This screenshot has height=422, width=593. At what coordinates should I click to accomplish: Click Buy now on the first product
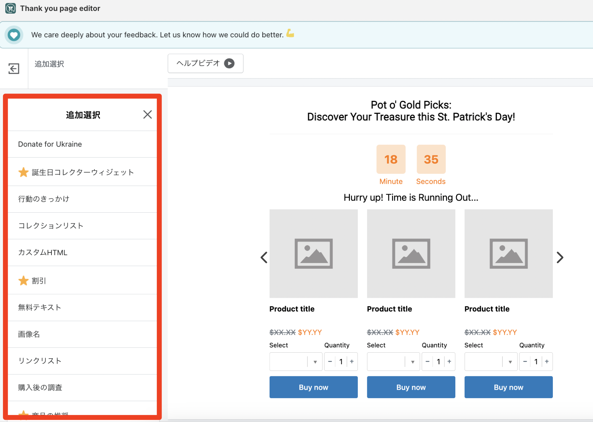tap(313, 387)
